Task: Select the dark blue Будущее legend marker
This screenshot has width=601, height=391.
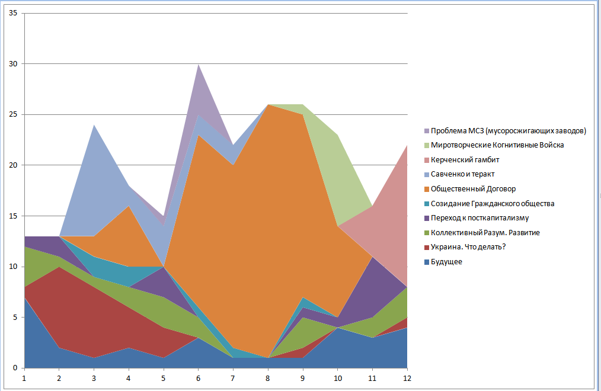Action: pyautogui.click(x=426, y=262)
